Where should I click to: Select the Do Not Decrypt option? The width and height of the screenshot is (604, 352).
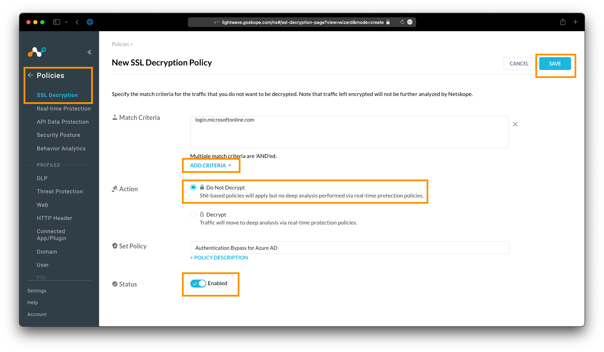click(x=193, y=187)
